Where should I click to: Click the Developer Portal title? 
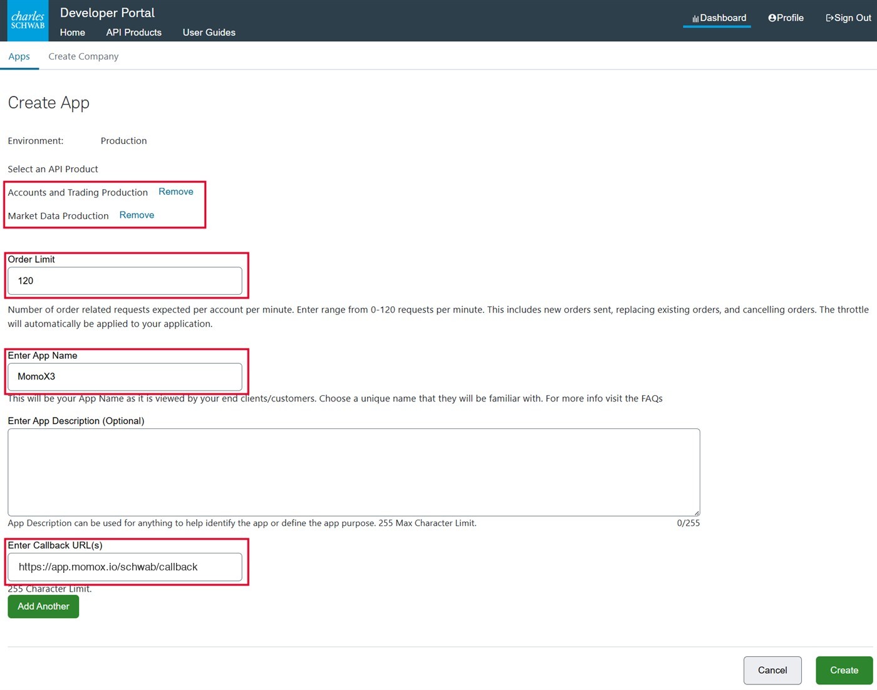point(107,13)
